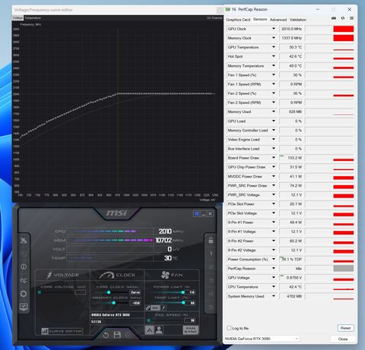Click the Core Clock slider handle
The image size is (365, 350).
coord(109,292)
